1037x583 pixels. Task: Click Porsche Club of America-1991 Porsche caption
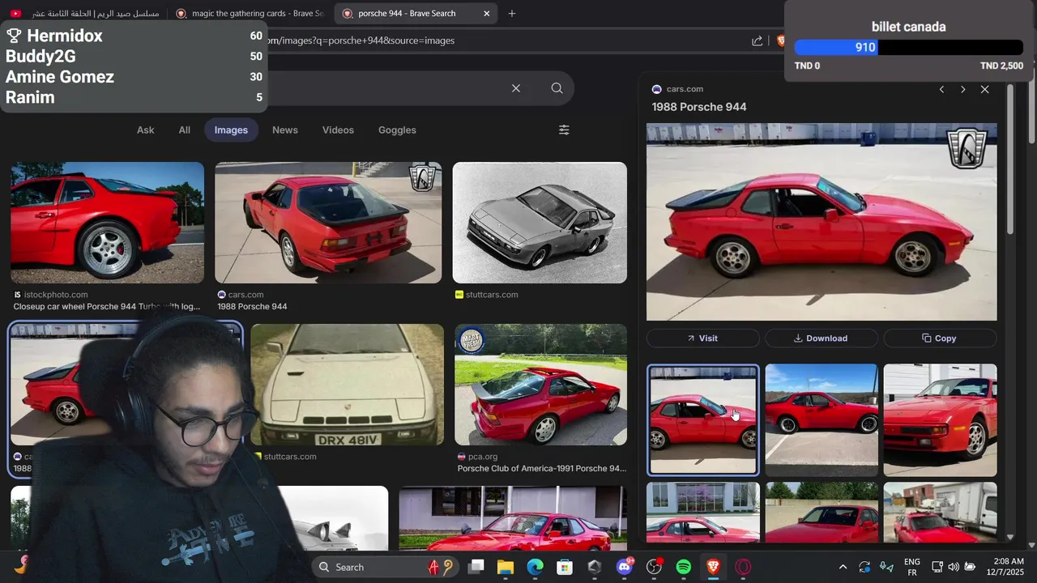coord(542,469)
